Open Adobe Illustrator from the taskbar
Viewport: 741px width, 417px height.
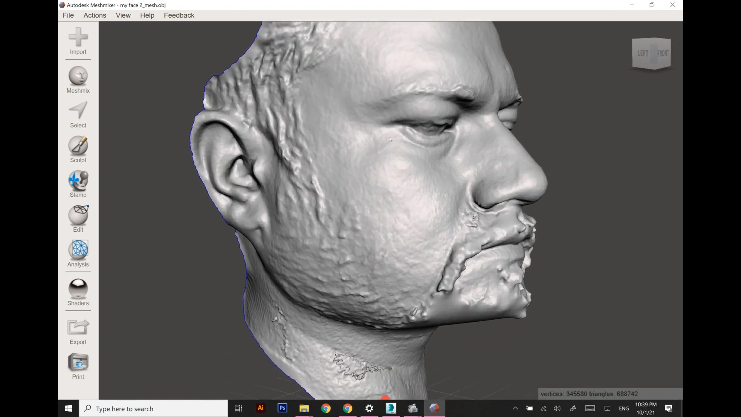pyautogui.click(x=261, y=408)
